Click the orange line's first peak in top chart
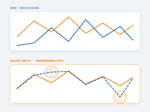Viewport: 150px width, 112px height. (x=34, y=21)
